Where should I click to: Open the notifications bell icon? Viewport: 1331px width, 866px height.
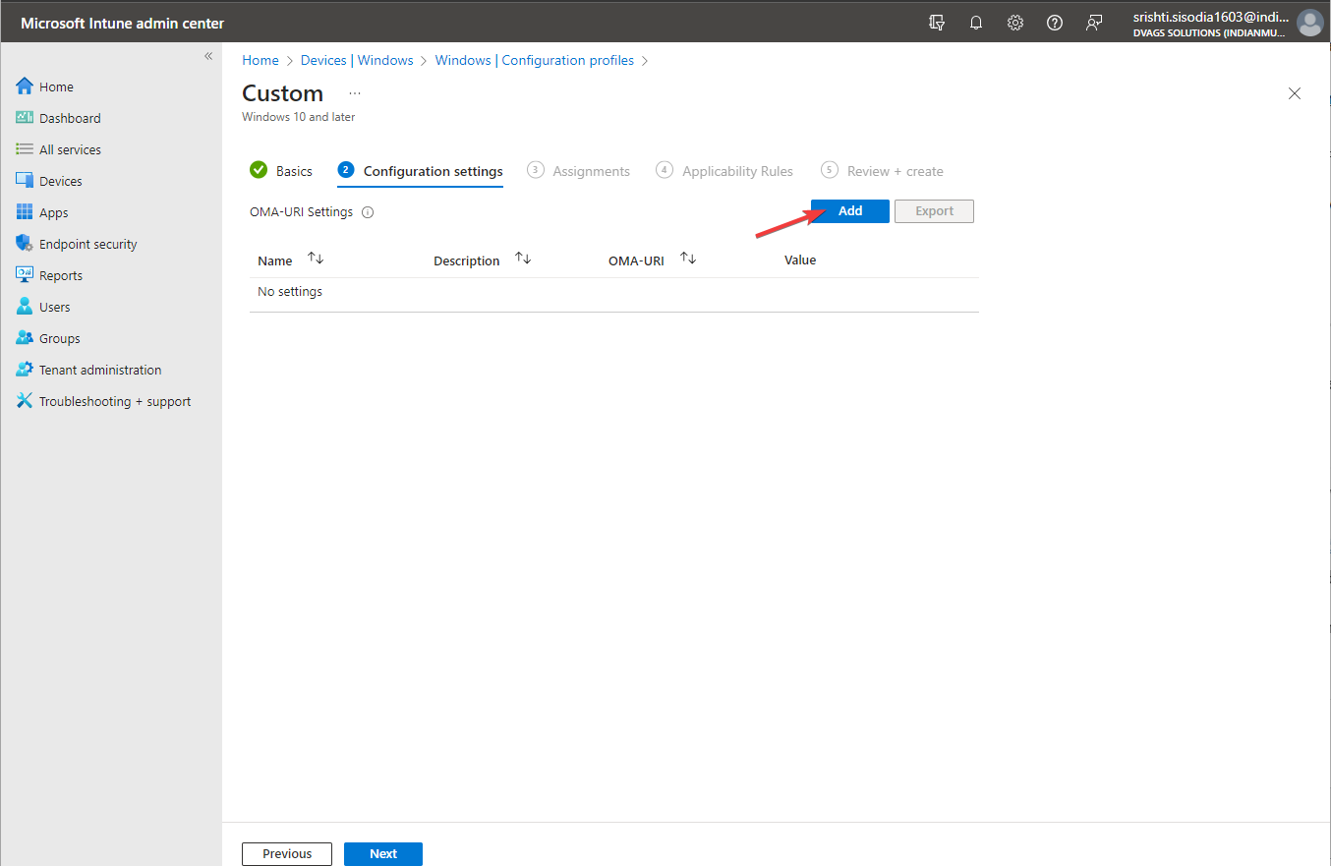click(976, 22)
